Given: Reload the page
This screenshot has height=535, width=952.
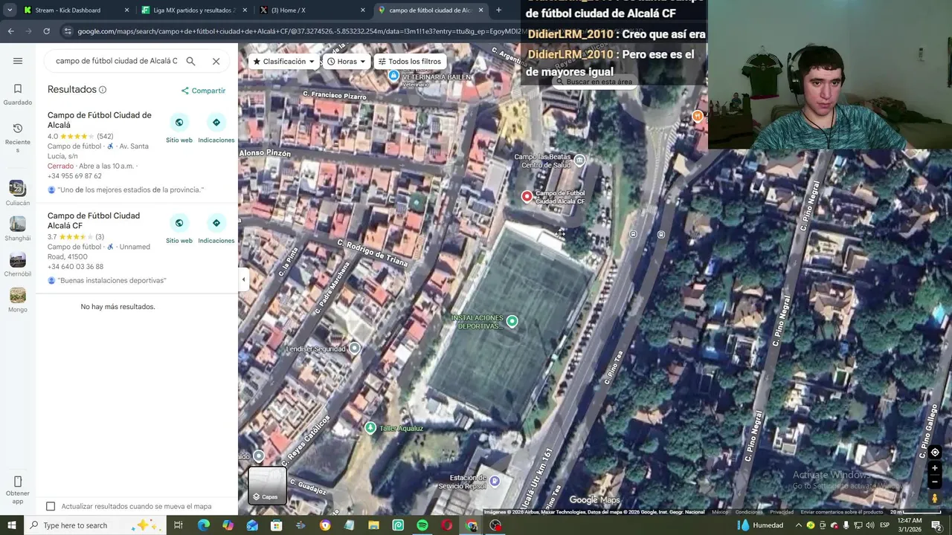Looking at the screenshot, I should tap(46, 31).
